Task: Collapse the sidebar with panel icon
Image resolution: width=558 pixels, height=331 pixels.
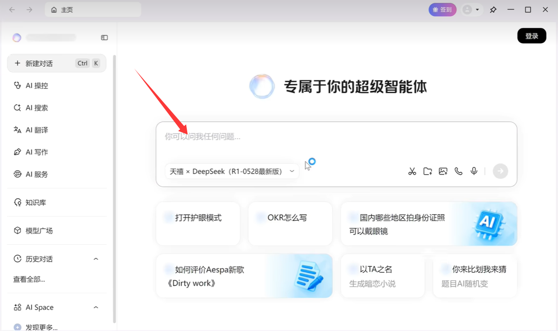Action: pyautogui.click(x=104, y=37)
